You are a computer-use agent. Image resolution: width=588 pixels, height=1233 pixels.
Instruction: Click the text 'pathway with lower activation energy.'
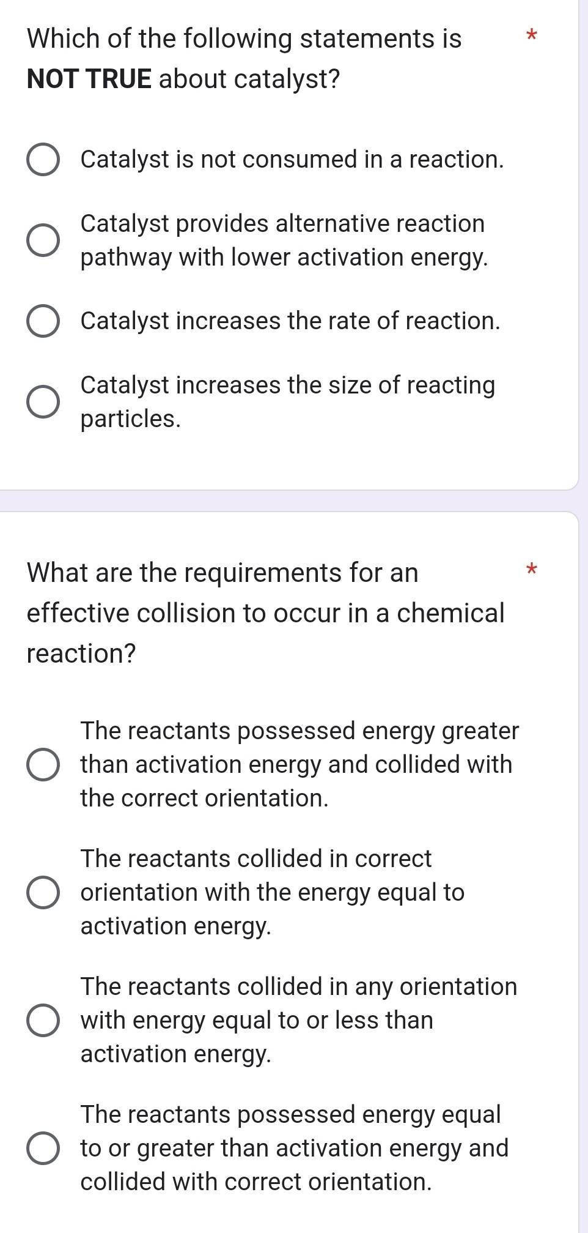pyautogui.click(x=284, y=258)
